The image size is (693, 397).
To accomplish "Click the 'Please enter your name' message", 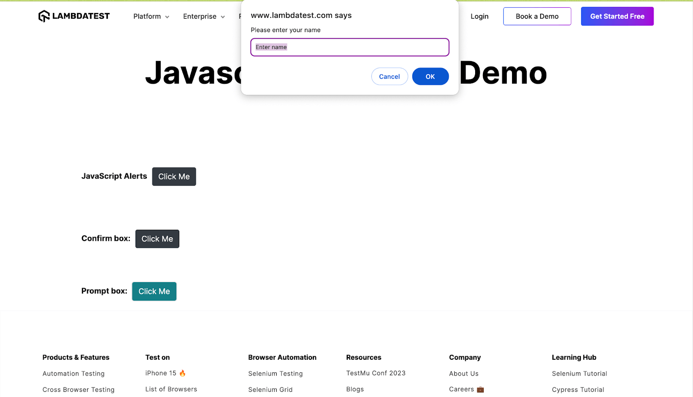I will (x=286, y=30).
